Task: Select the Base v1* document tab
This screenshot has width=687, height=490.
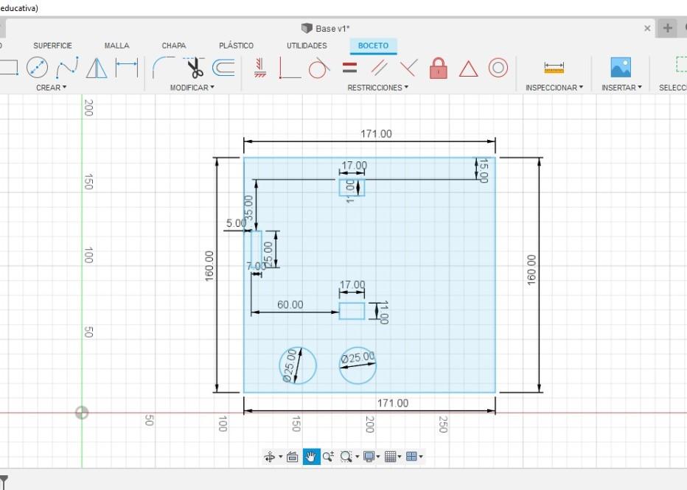Action: [326, 29]
